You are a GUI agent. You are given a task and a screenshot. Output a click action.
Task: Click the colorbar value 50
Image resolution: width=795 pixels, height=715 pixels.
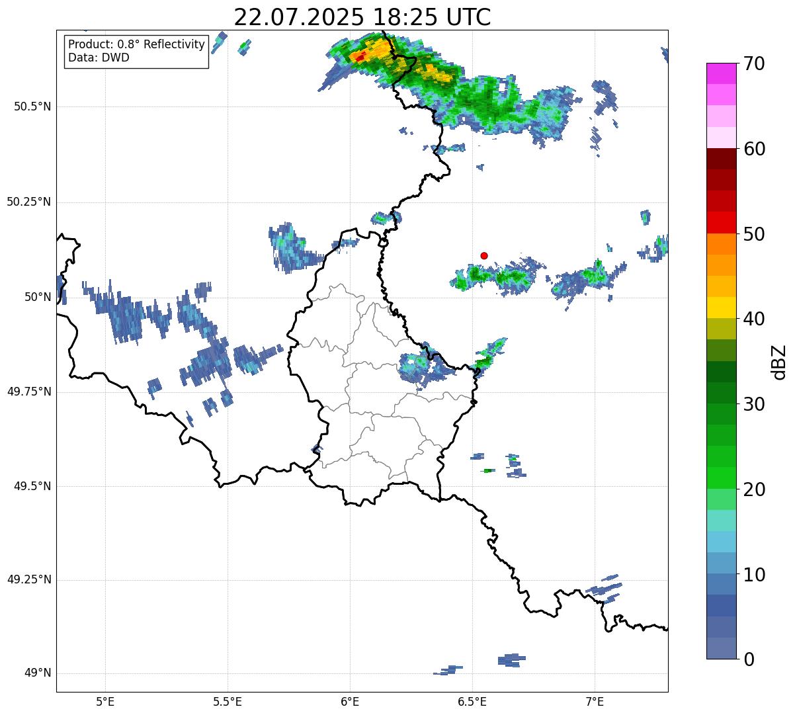(x=754, y=234)
